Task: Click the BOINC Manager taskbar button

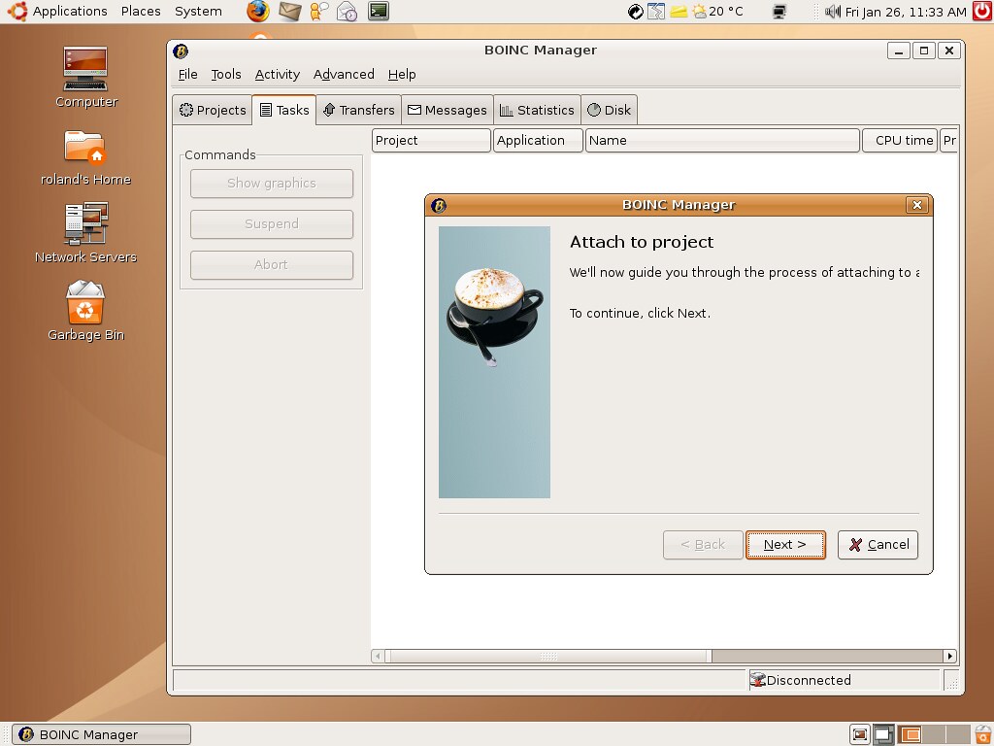Action: [x=101, y=734]
